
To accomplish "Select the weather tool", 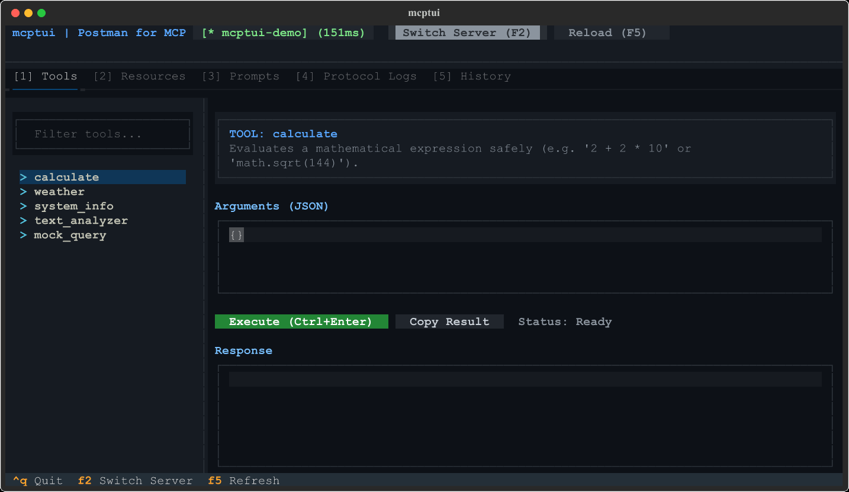I will (x=102, y=192).
